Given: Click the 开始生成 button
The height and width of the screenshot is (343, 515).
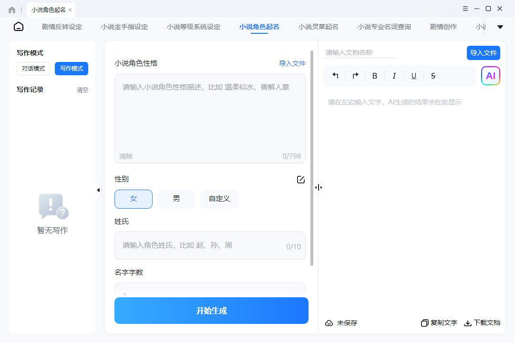Looking at the screenshot, I should [x=211, y=311].
